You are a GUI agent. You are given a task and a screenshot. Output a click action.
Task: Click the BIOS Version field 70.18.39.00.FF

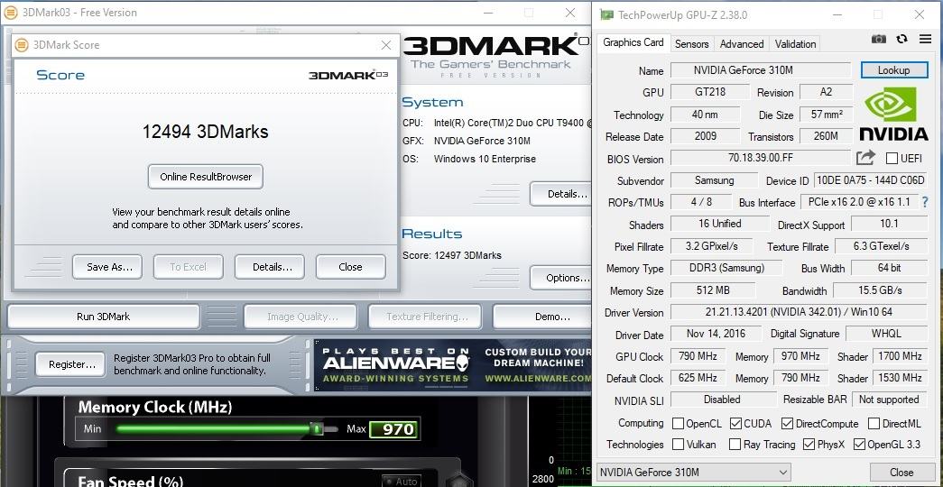(761, 159)
